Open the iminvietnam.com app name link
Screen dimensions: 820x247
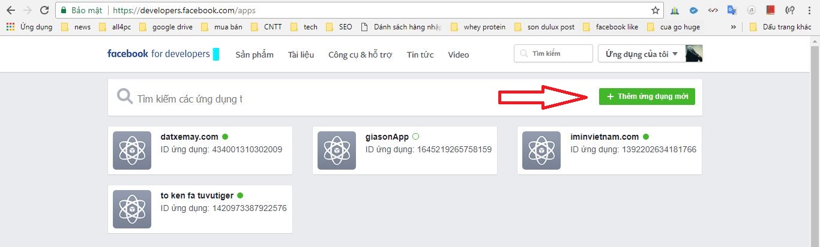coord(604,137)
